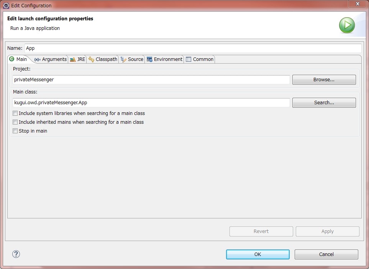Click the Main class text field
This screenshot has width=369, height=269.
[151, 103]
